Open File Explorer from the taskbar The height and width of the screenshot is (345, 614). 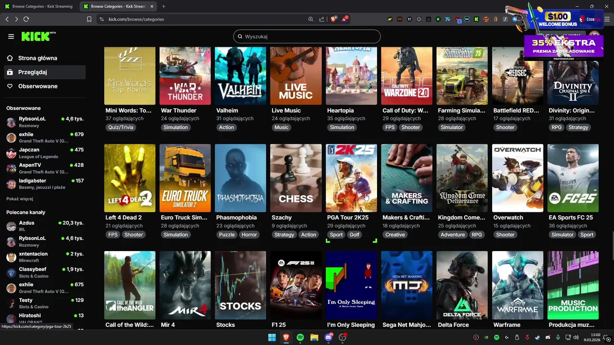point(314,337)
